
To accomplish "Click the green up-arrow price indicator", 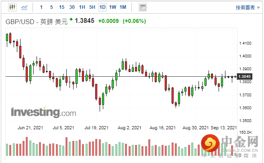I will pos(71,19).
